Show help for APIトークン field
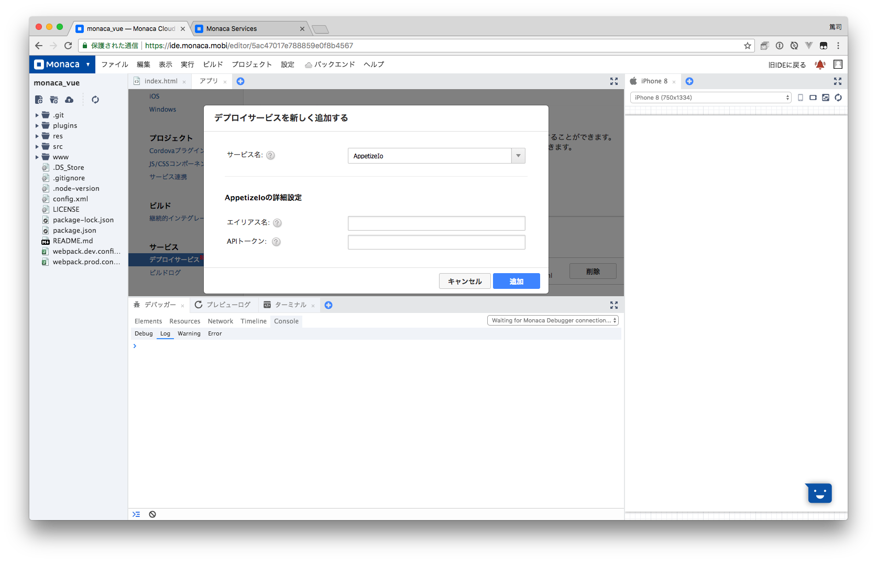This screenshot has width=877, height=562. (x=276, y=242)
